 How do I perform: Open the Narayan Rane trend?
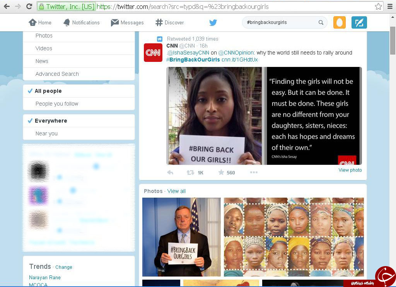45,277
